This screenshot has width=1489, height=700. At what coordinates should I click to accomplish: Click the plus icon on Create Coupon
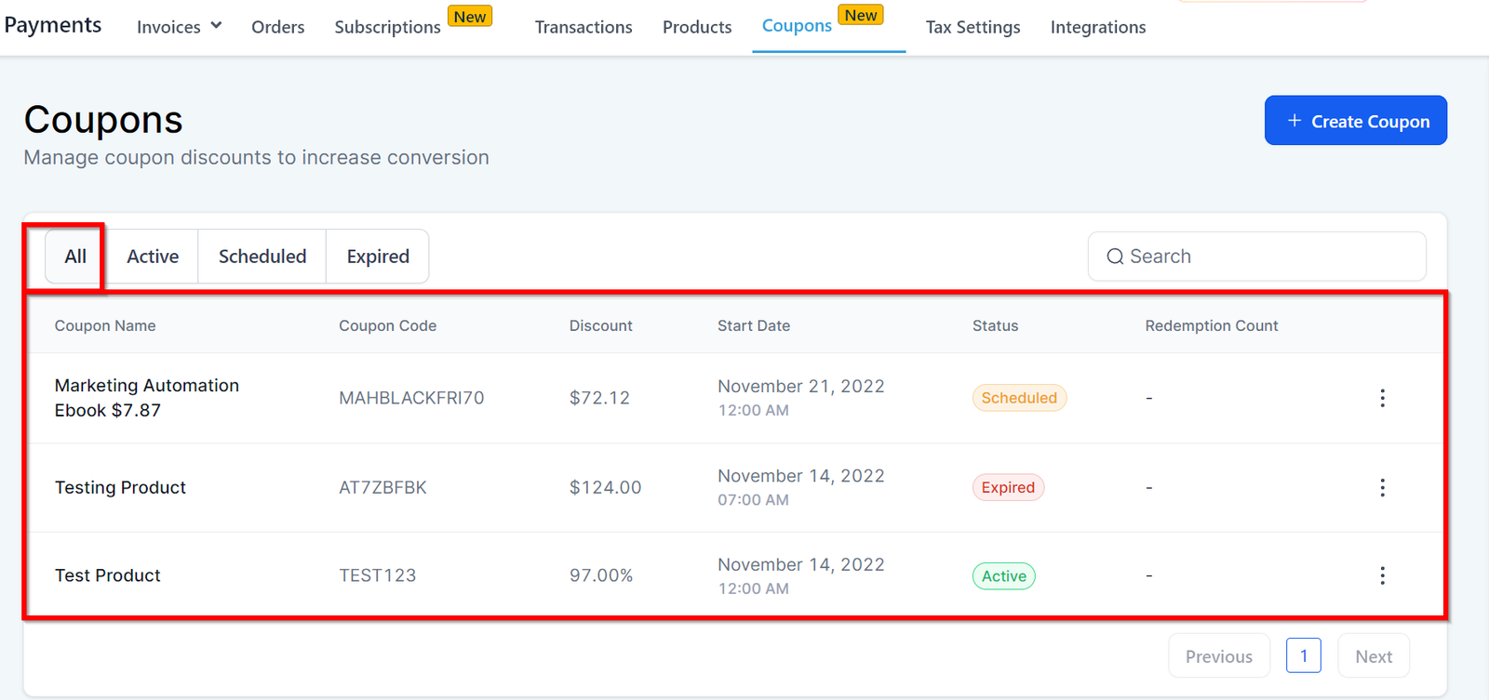[x=1294, y=121]
